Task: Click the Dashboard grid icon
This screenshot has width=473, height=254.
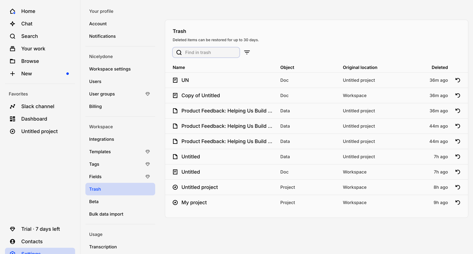Action: coord(13,119)
